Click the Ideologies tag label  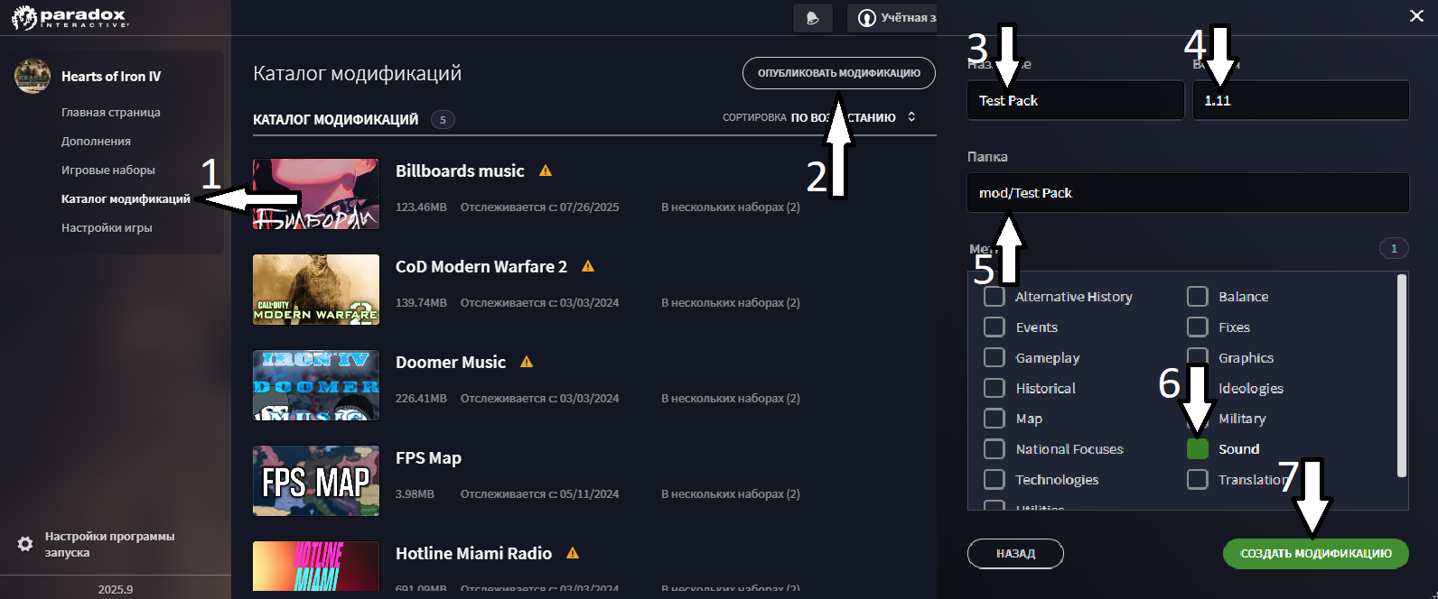coord(1251,388)
